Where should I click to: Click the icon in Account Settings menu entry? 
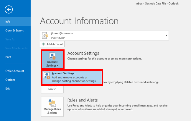click(x=47, y=77)
